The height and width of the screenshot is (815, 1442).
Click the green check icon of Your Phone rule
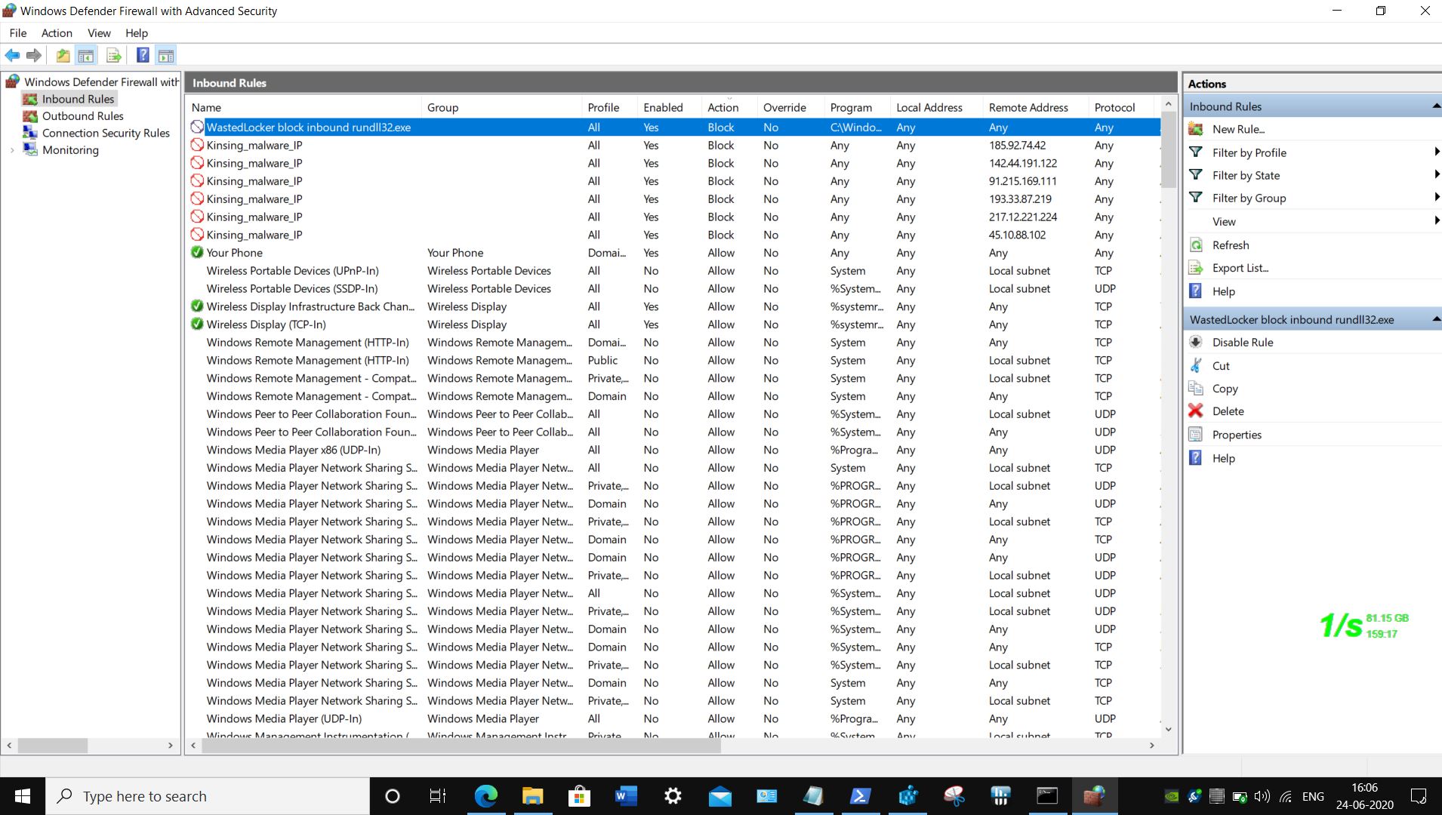coord(197,252)
